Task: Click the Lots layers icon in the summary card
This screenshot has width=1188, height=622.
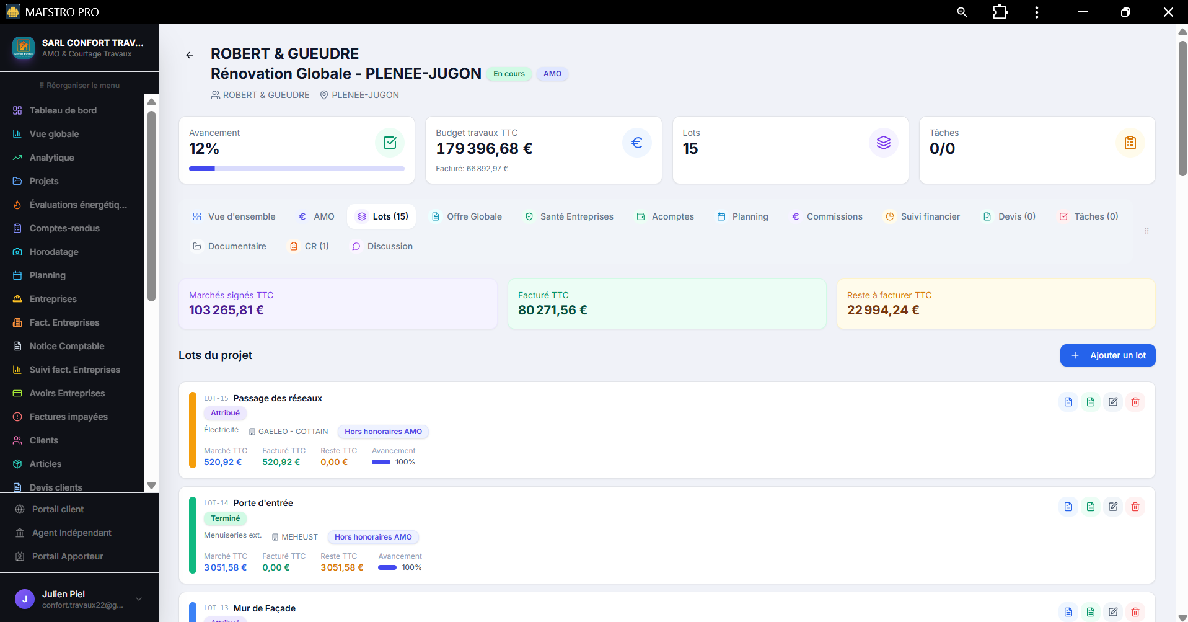Action: (884, 143)
